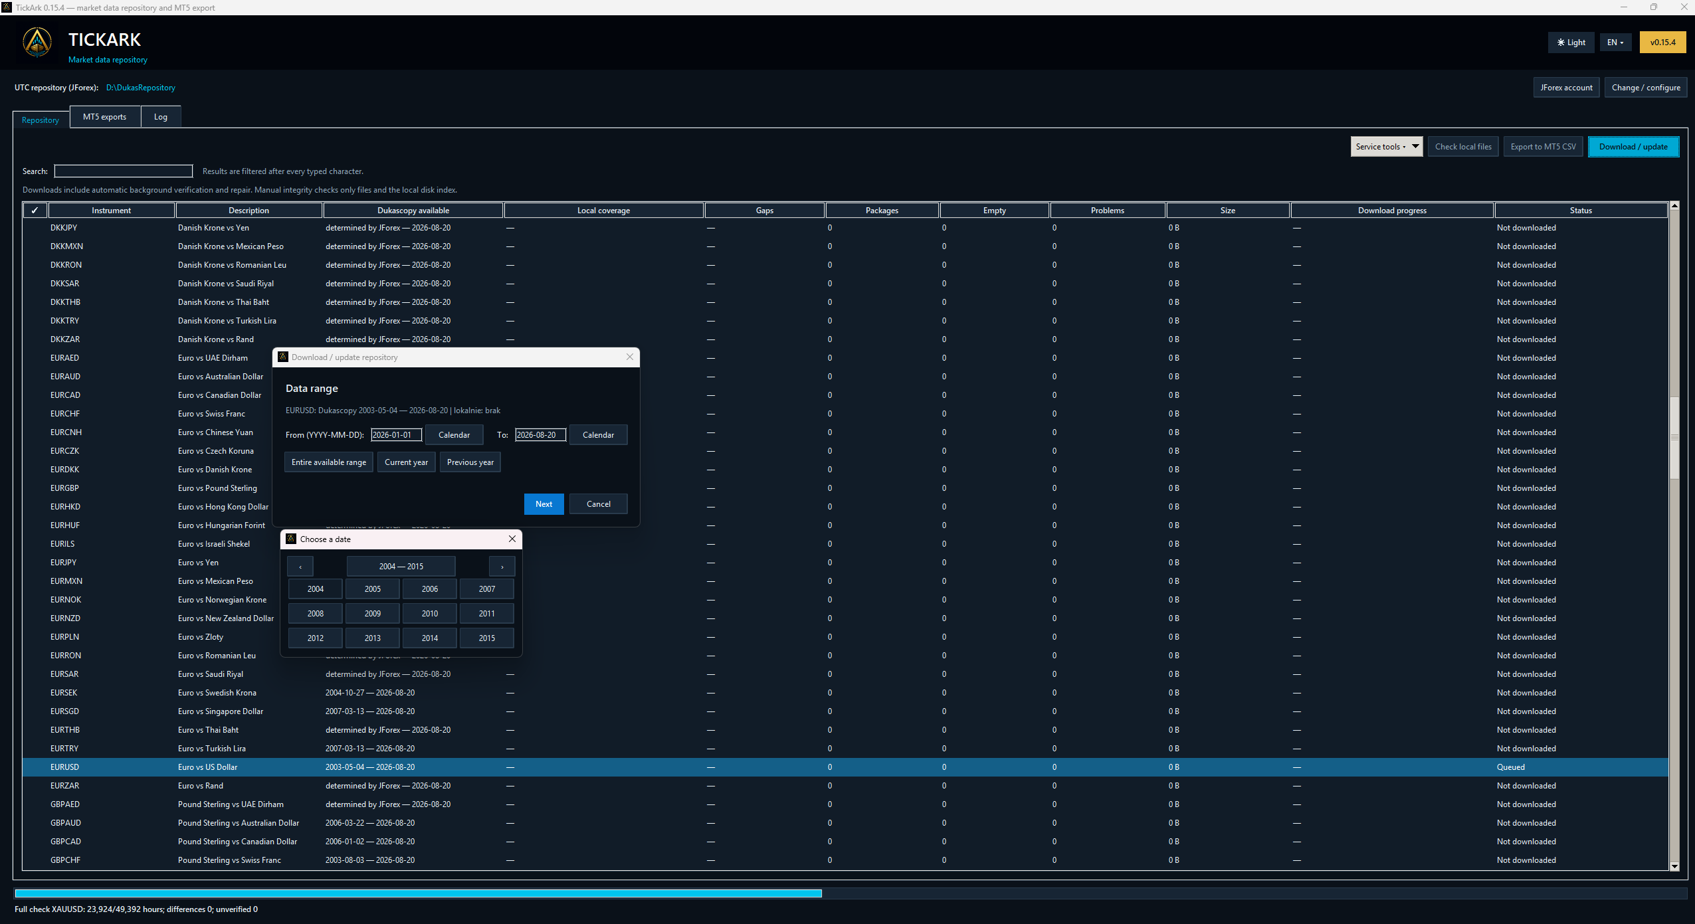Pick year 2007 in date chooser
The height and width of the screenshot is (924, 1695).
point(487,589)
